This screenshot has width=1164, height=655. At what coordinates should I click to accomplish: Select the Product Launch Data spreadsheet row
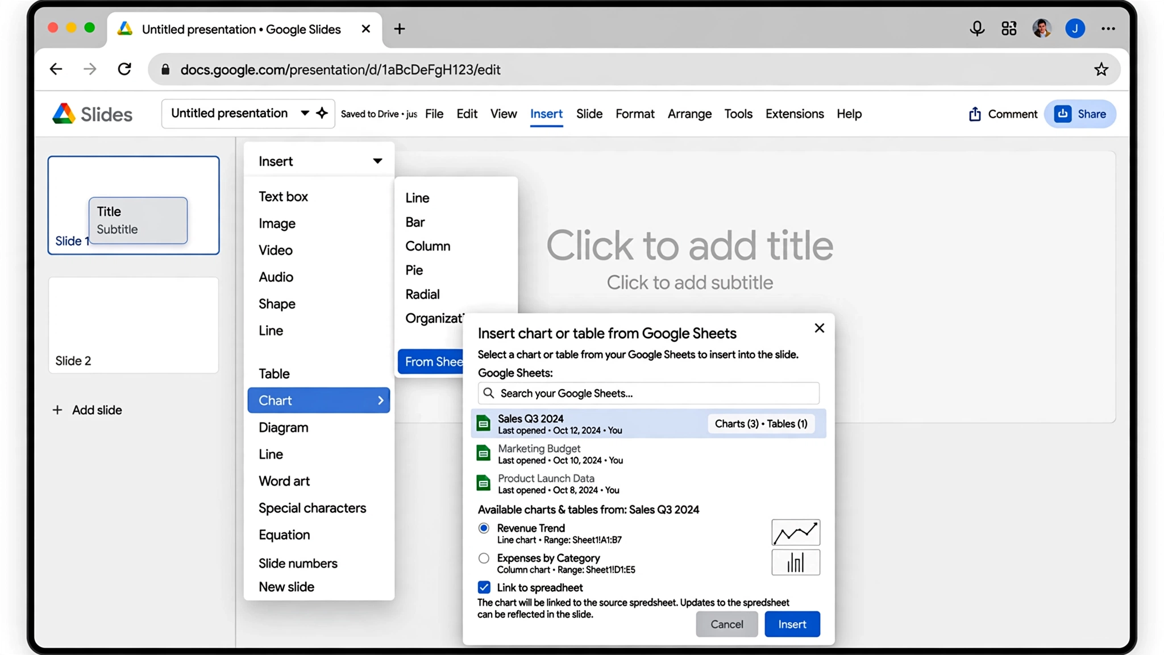point(648,484)
